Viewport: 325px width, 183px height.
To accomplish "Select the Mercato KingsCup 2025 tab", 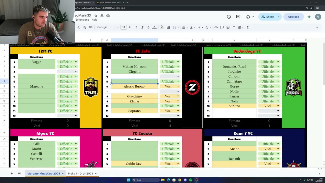I will pos(44,174).
